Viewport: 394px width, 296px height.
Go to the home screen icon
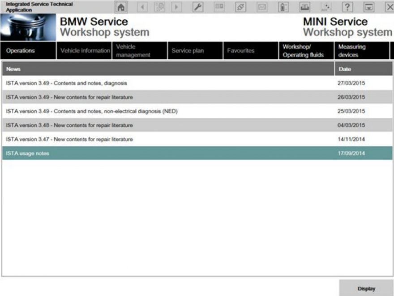tap(121, 7)
